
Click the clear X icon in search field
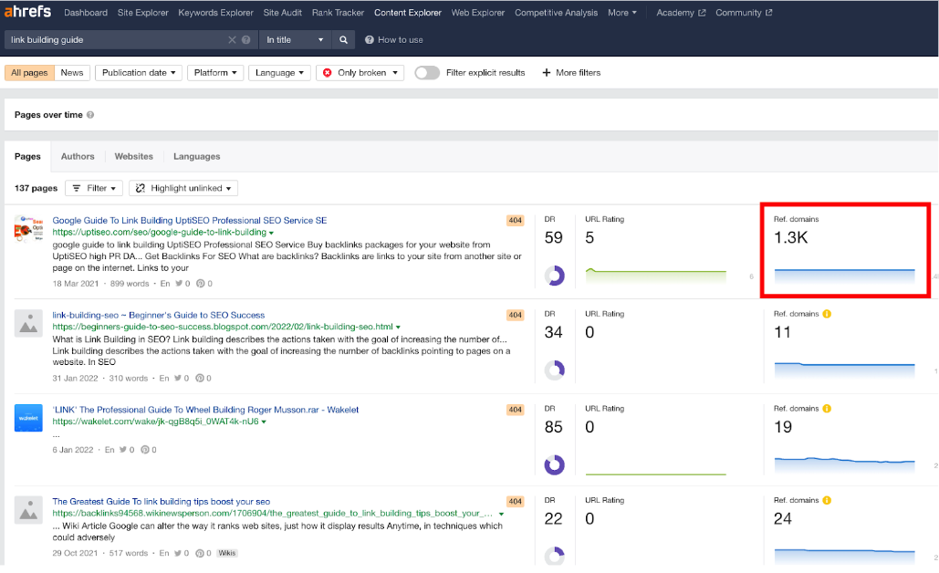tap(233, 39)
